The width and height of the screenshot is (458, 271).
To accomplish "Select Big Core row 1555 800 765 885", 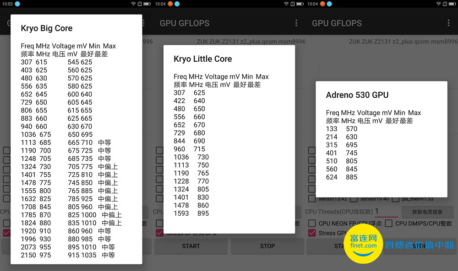I will (x=70, y=191).
